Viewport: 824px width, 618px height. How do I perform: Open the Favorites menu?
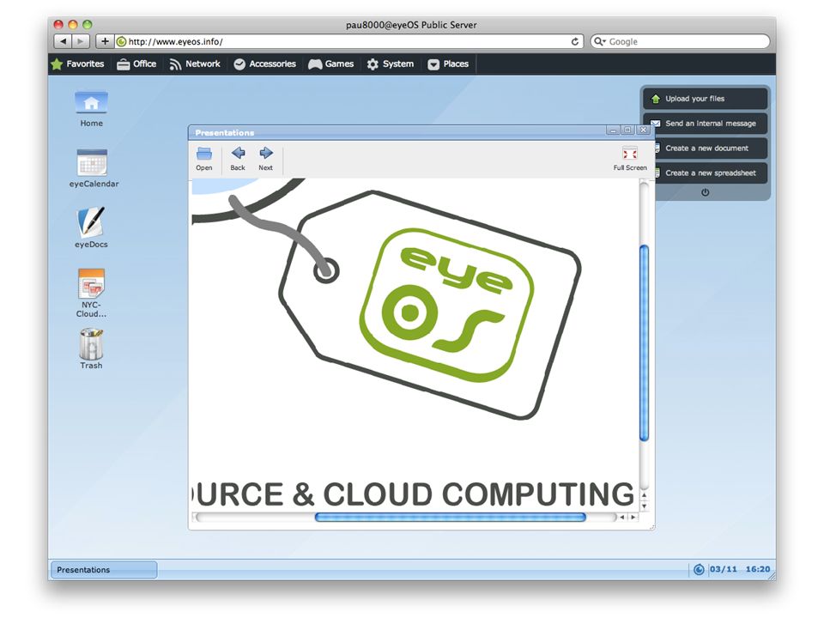78,64
